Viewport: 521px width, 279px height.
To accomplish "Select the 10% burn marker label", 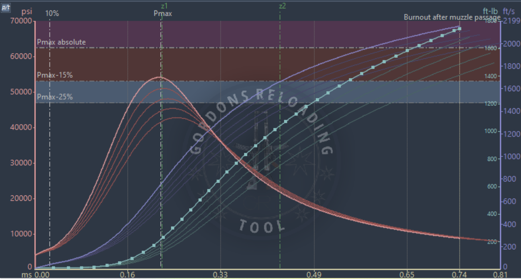I will (52, 13).
